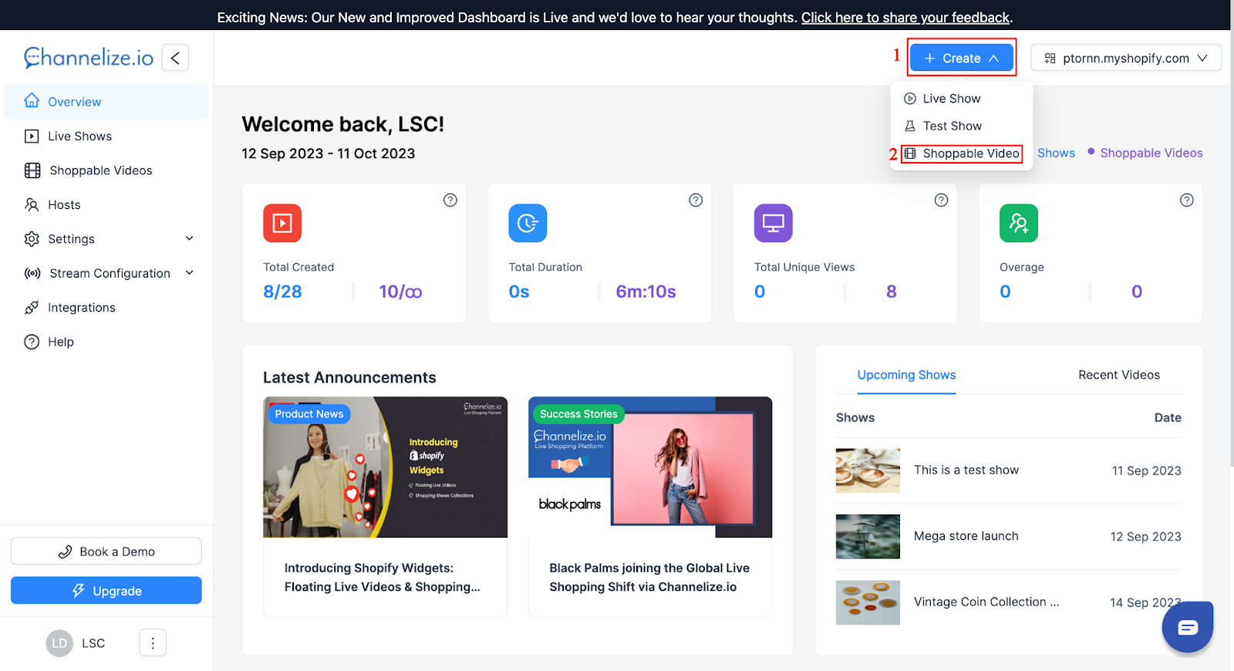Open the help tooltip on Total Duration card

coord(696,200)
